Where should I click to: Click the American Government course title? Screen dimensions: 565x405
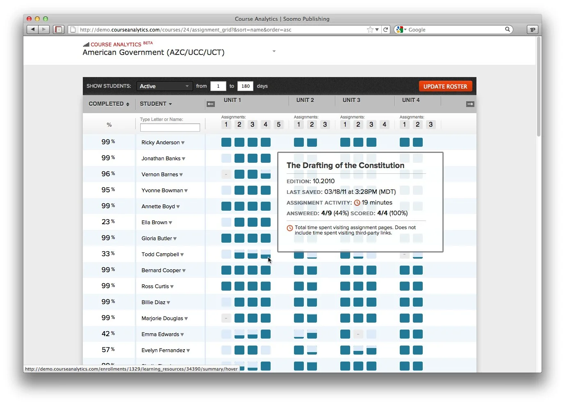click(x=153, y=52)
